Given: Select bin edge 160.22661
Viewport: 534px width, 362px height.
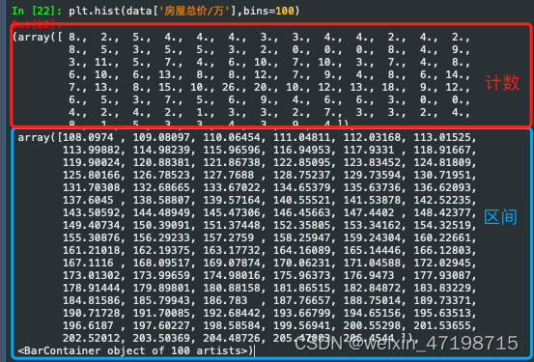Looking at the screenshot, I should [x=442, y=237].
